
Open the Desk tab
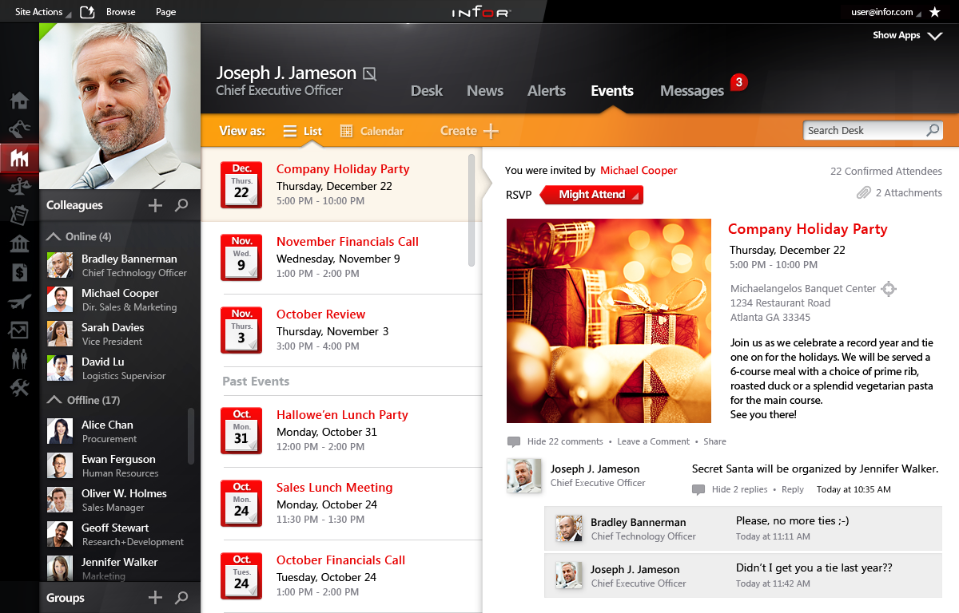pos(427,91)
